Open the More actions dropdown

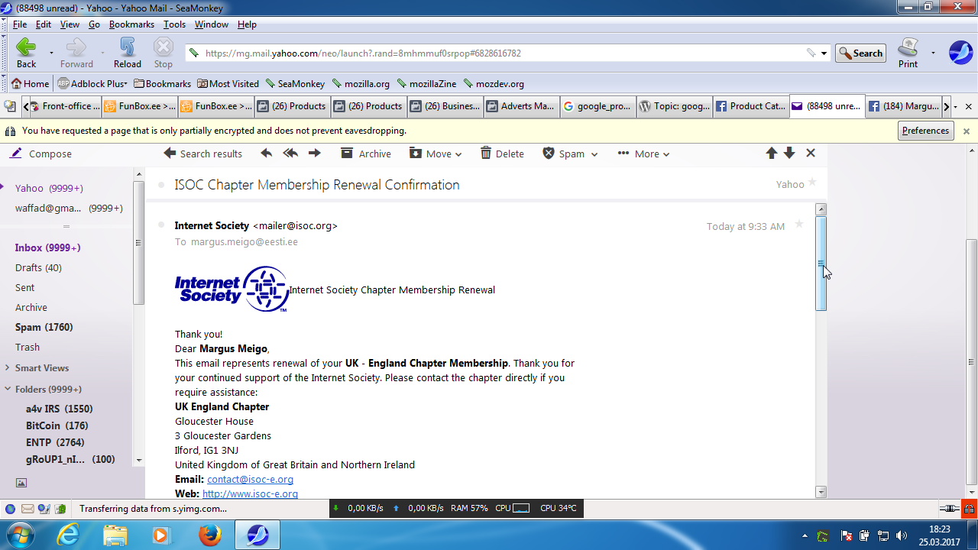pos(643,154)
